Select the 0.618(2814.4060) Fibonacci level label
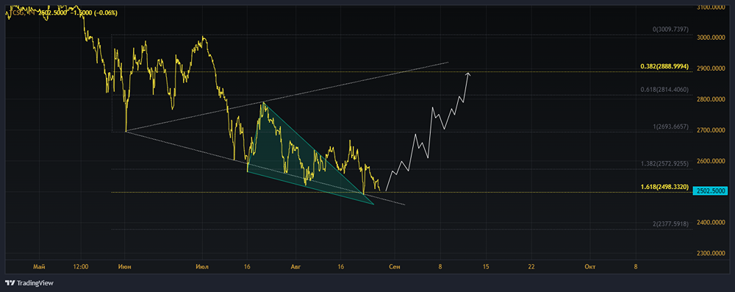The width and height of the screenshot is (735, 292). click(664, 89)
